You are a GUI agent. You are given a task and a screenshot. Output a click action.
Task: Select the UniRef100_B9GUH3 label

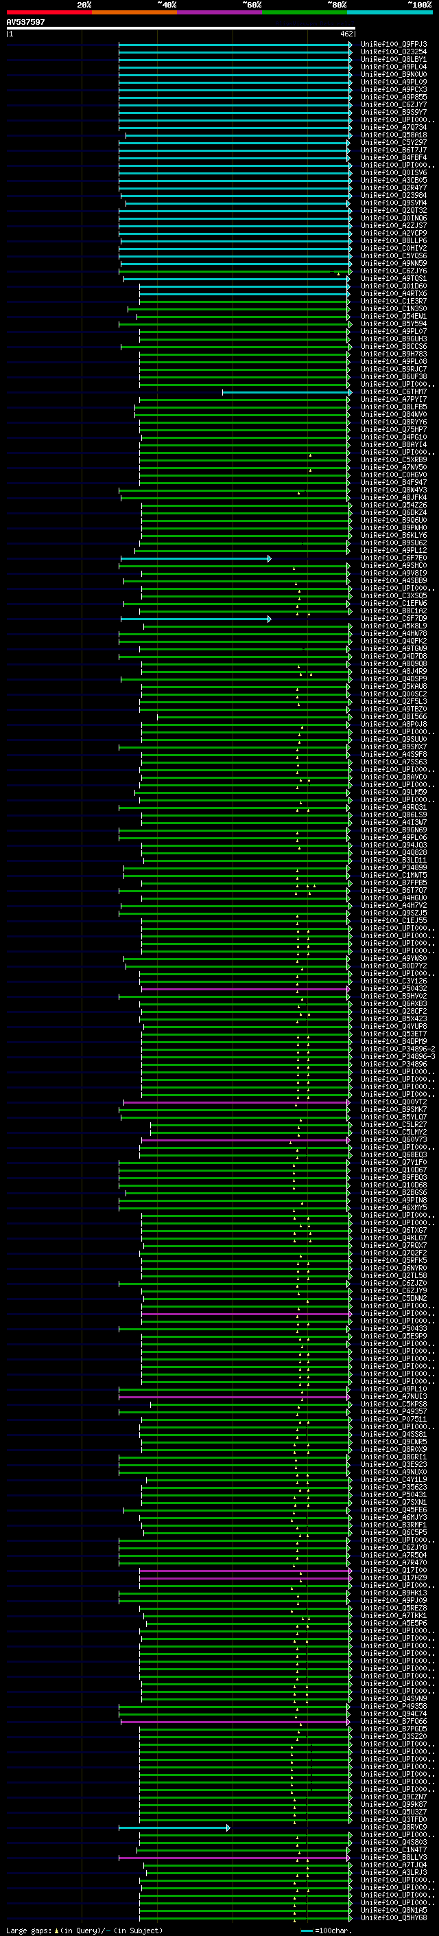393,339
